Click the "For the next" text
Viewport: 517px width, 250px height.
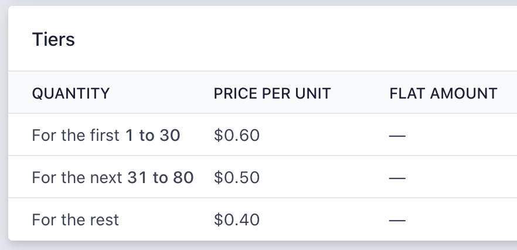[x=77, y=178]
